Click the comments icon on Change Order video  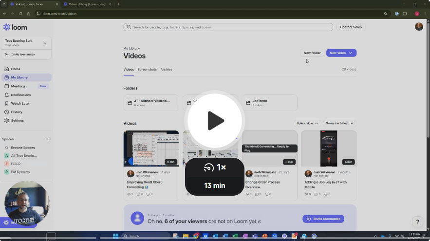click(258, 194)
